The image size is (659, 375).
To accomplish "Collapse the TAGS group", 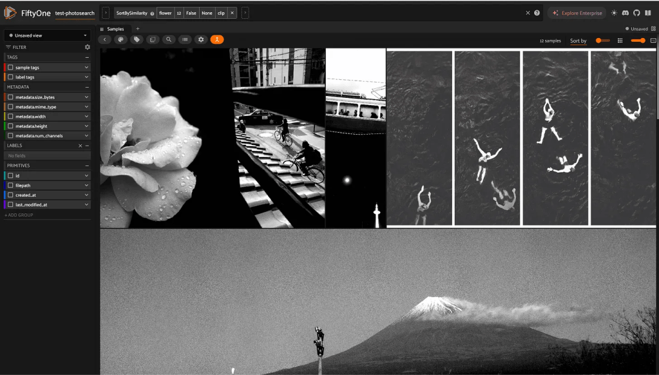I will coord(87,57).
